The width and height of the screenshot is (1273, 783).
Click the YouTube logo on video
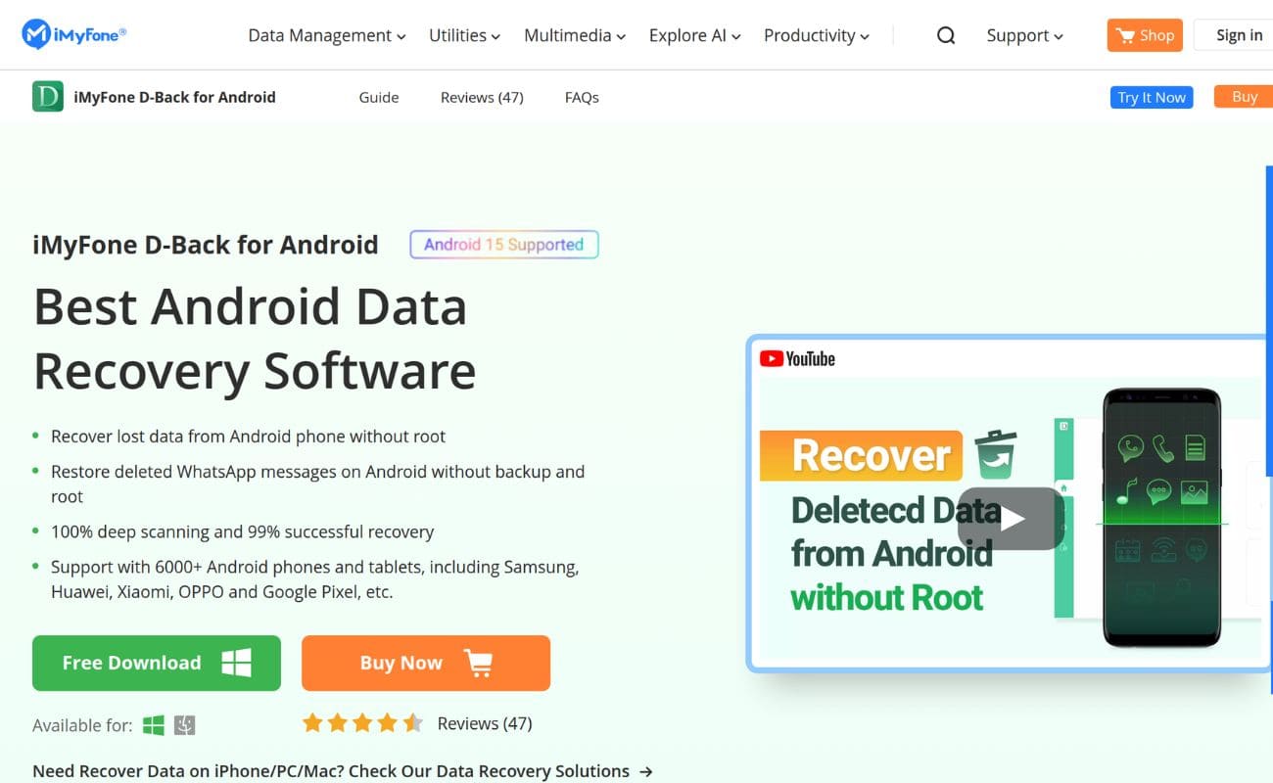click(x=798, y=359)
